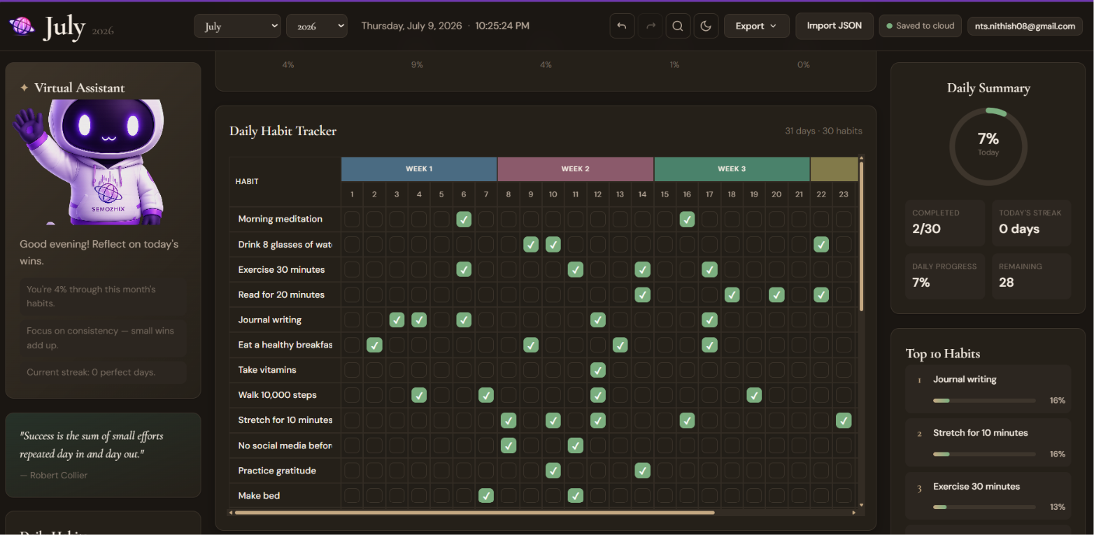
Task: Open search with magnifier icon
Action: pyautogui.click(x=678, y=26)
